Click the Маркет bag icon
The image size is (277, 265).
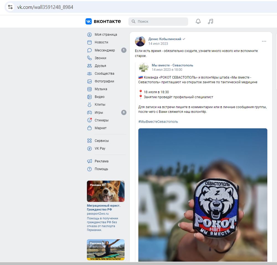[90, 128]
